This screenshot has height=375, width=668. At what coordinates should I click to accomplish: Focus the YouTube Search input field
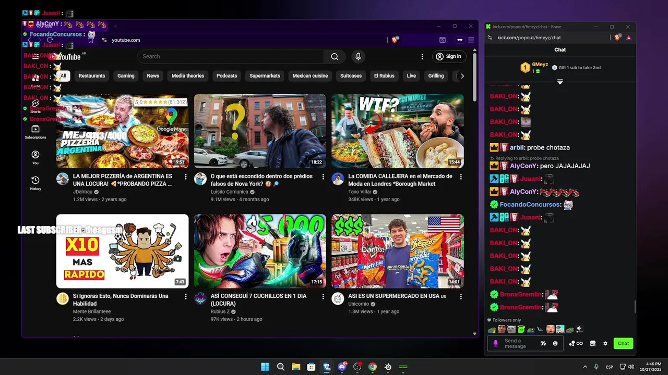tap(231, 56)
